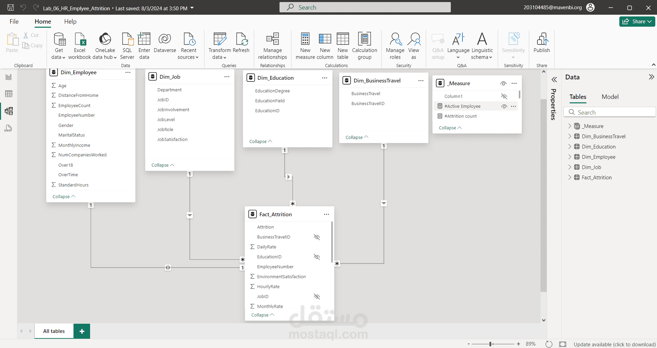657x348 pixels.
Task: Create a New measure
Action: pyautogui.click(x=305, y=46)
